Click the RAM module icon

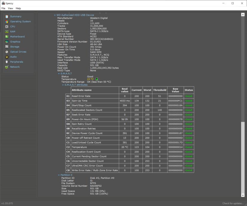tap(7, 32)
